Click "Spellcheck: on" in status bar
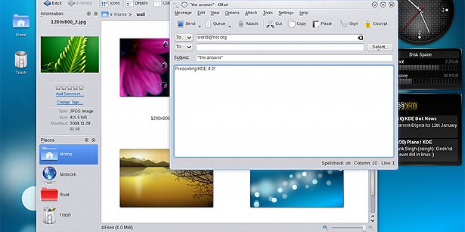This screenshot has width=465, height=232. tap(336, 163)
